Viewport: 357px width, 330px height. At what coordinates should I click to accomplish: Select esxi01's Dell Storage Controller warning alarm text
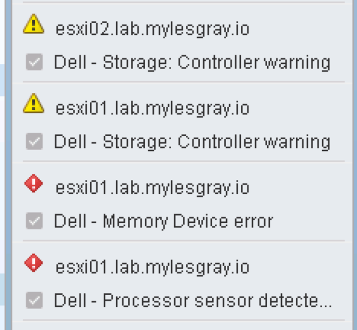[192, 142]
